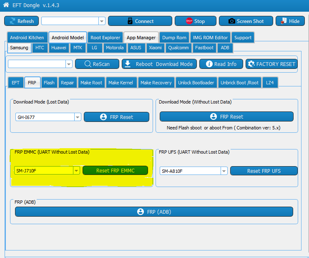The image size is (309, 258).
Task: Click user icon on Lost Data FRP Reset
Action: click(103, 117)
